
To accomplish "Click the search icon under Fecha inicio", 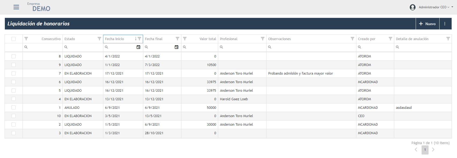I will pos(106,47).
